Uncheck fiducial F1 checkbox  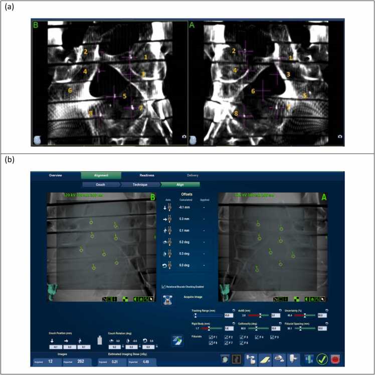211,337
